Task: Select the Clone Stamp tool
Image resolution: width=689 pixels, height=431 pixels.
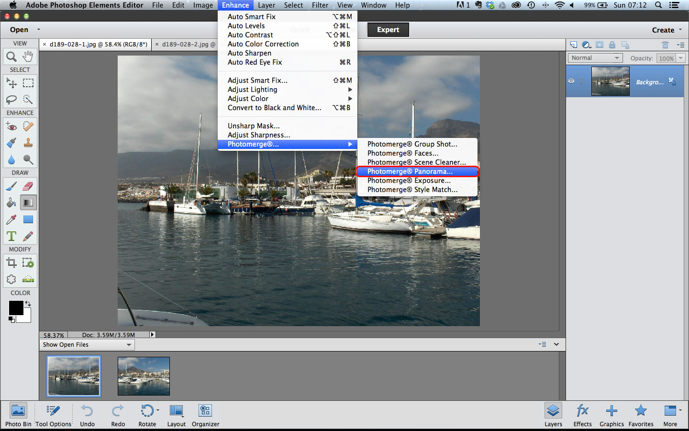Action: pyautogui.click(x=28, y=143)
